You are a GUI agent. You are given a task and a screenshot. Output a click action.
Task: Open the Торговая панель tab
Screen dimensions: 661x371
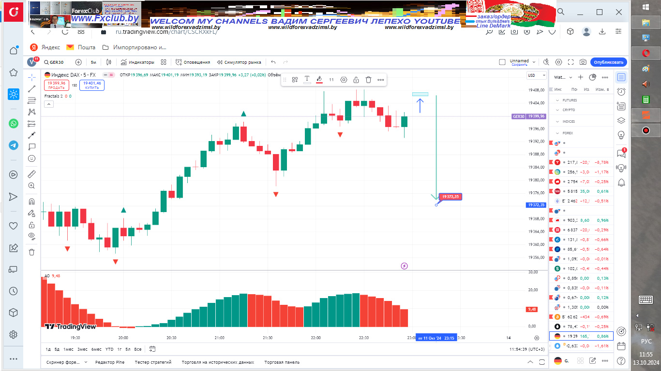(x=282, y=362)
